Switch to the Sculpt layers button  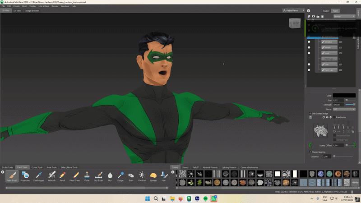pyautogui.click(x=326, y=11)
